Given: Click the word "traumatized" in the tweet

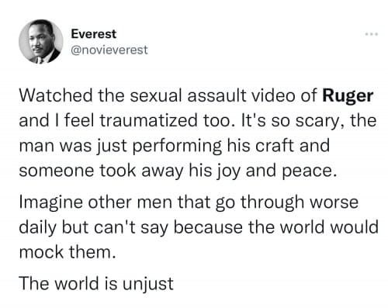Looking at the screenshot, I should coord(148,120).
